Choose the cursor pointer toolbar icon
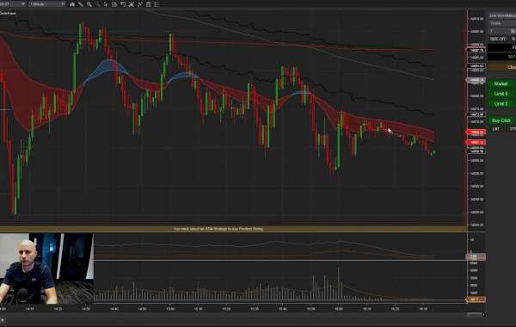This screenshot has width=516, height=327. pyautogui.click(x=106, y=4)
